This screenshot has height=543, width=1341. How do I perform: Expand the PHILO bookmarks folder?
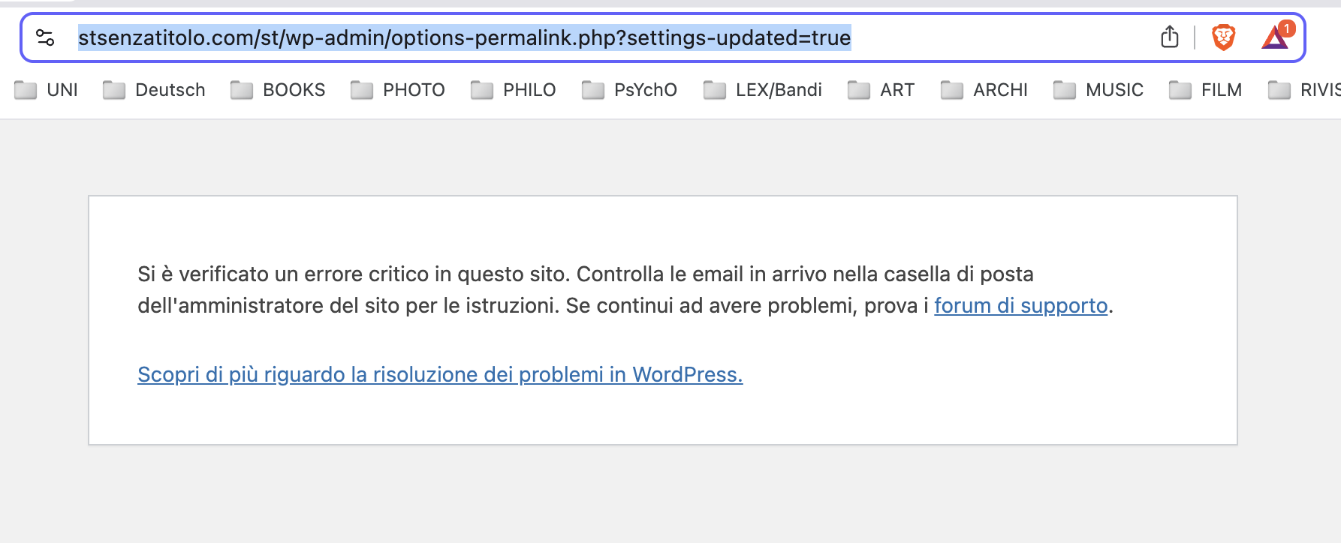513,90
